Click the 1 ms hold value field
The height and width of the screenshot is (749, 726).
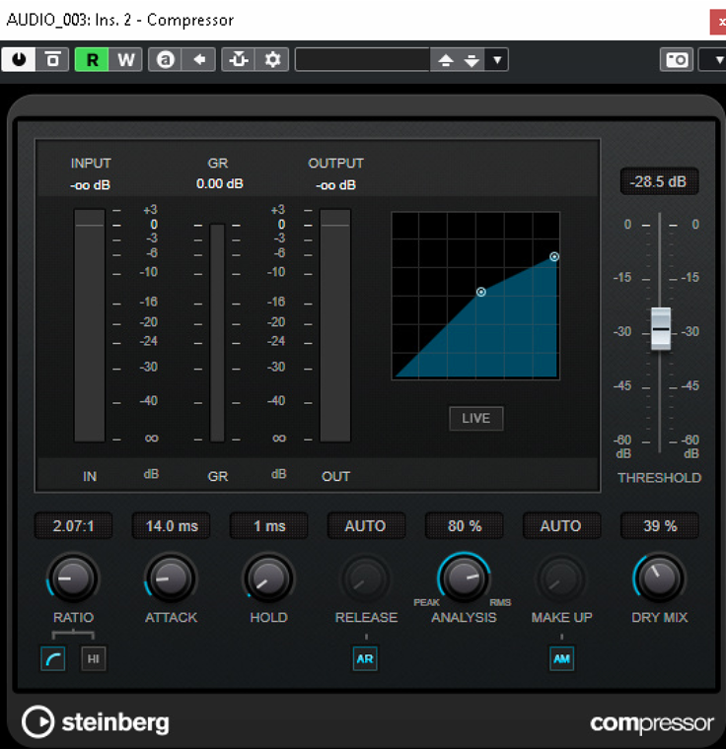pos(268,526)
